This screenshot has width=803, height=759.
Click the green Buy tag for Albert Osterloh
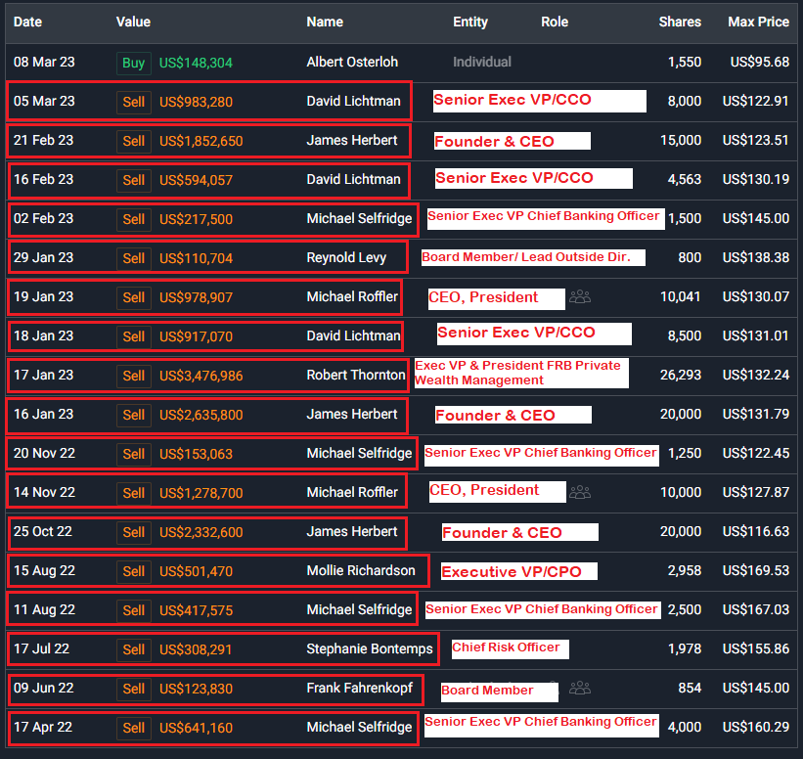(134, 63)
